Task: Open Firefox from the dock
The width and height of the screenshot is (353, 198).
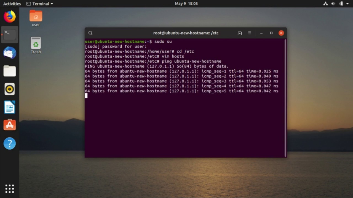Action: (x=10, y=16)
